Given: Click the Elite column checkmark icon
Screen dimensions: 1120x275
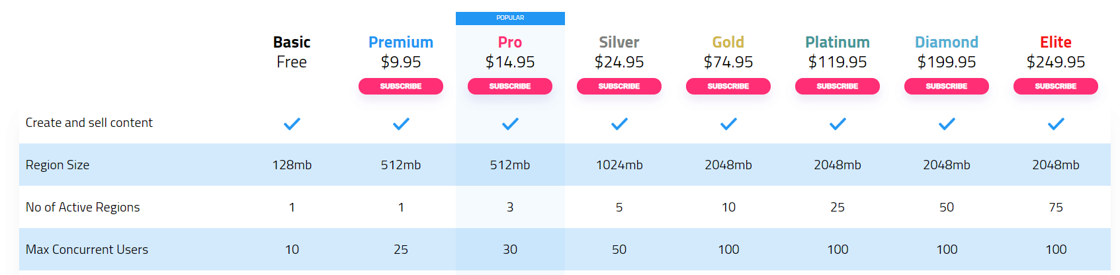Looking at the screenshot, I should pyautogui.click(x=1056, y=124).
